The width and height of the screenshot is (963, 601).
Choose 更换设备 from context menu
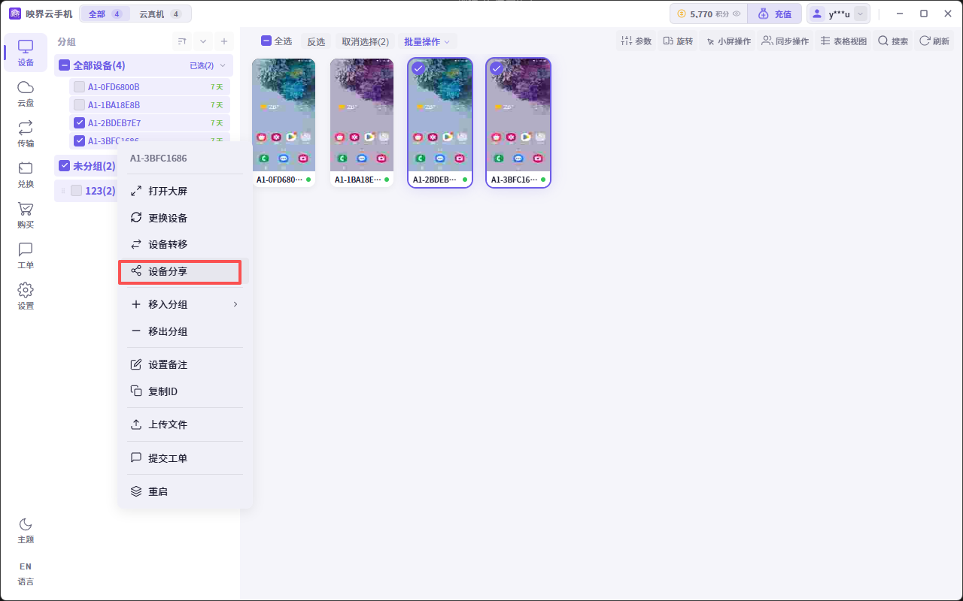coord(187,218)
